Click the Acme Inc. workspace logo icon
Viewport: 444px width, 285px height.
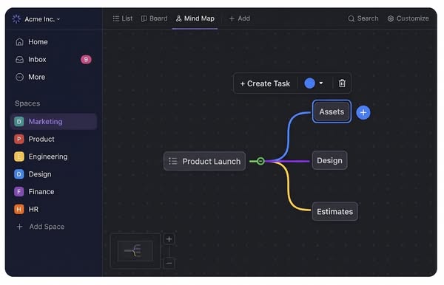click(x=16, y=19)
